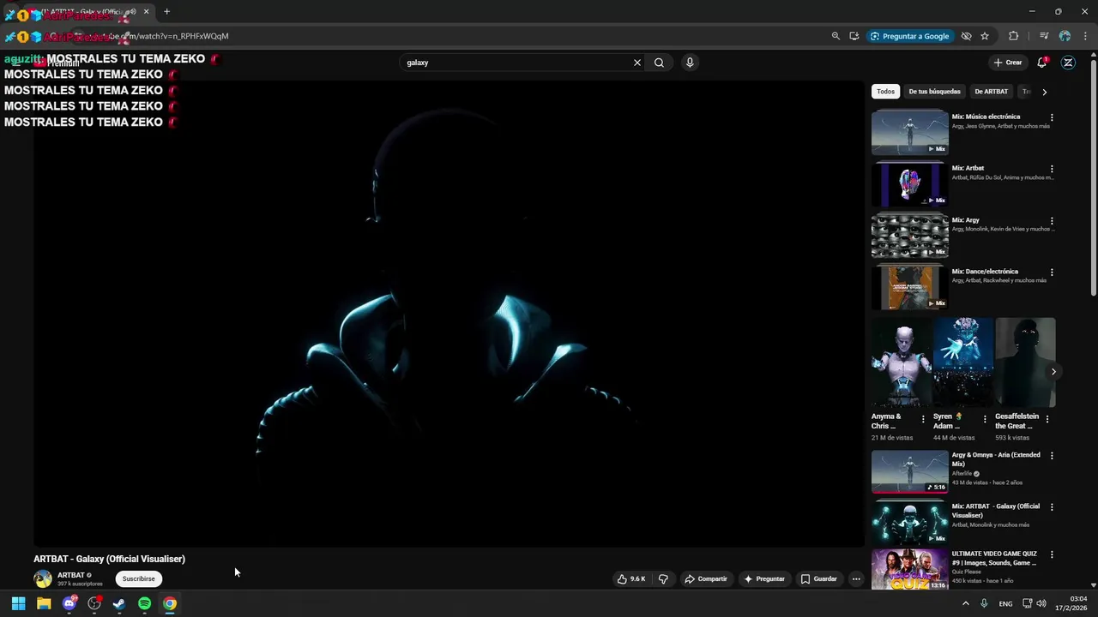Viewport: 1098px width, 617px height.
Task: Open the account avatar menu
Action: (1068, 63)
